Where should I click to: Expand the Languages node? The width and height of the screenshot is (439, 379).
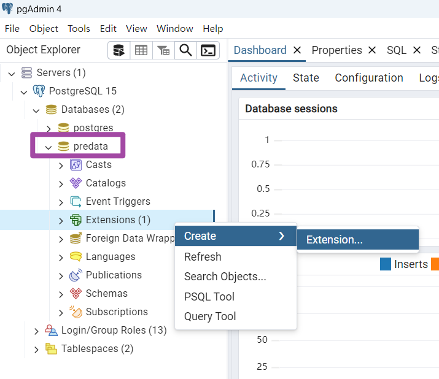61,258
